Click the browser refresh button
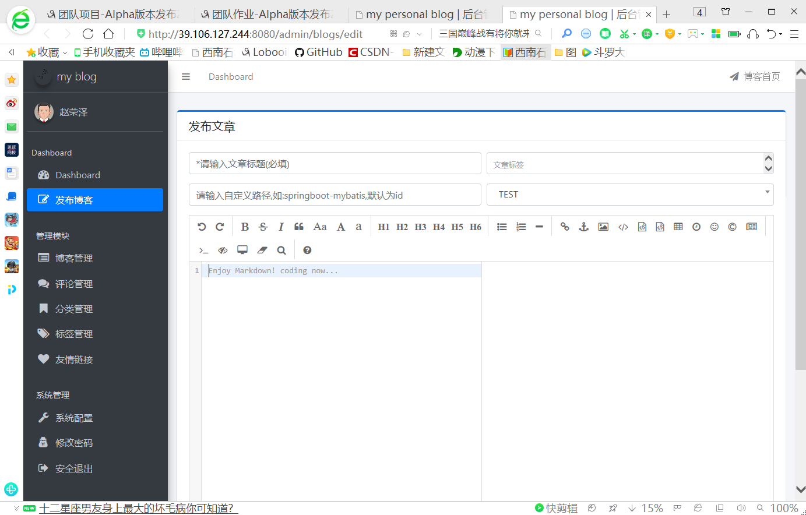 [x=88, y=34]
